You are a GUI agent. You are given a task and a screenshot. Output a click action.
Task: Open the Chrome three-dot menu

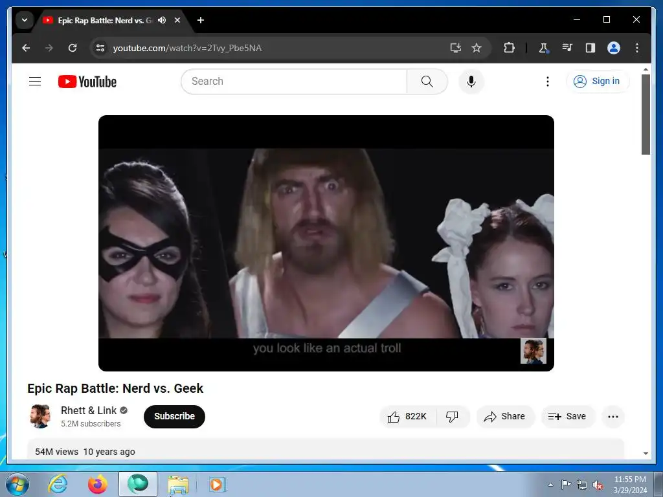tap(637, 48)
